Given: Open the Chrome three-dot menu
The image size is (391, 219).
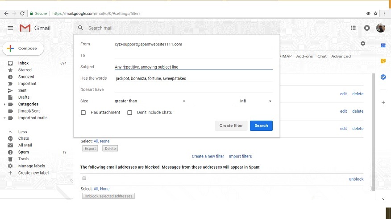Looking at the screenshot, I should click(385, 13).
